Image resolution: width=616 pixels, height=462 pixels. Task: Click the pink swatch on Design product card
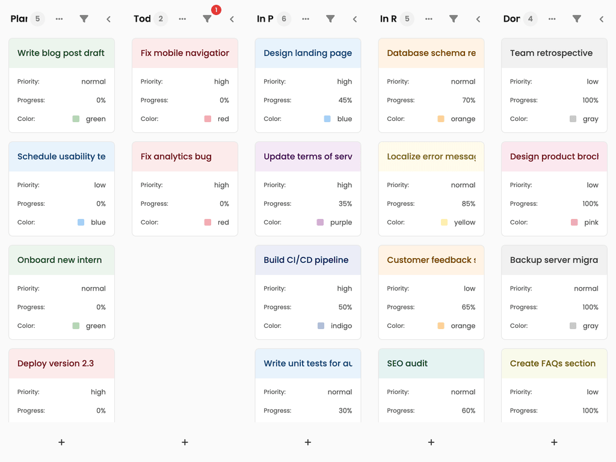point(574,223)
